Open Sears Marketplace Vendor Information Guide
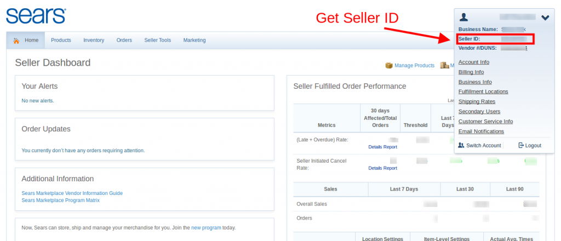This screenshot has height=241, width=561. pos(72,193)
